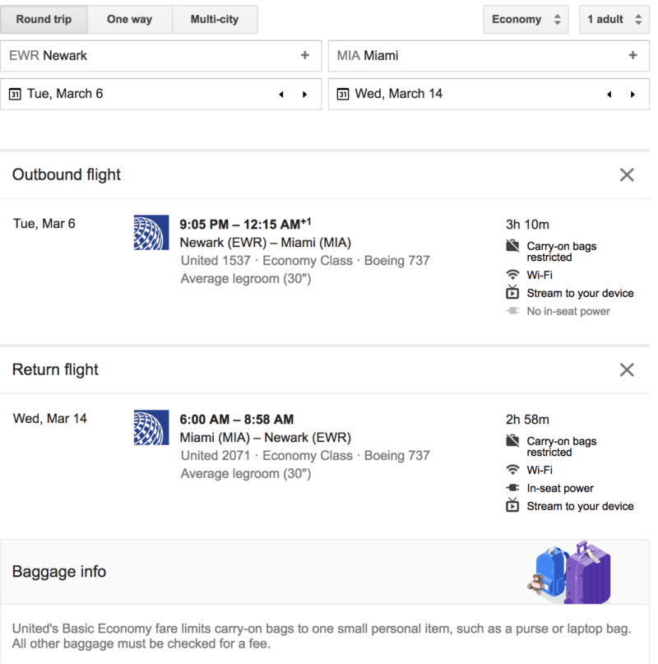Click the United logo on outbound flight
This screenshot has width=658, height=664.
151,232
